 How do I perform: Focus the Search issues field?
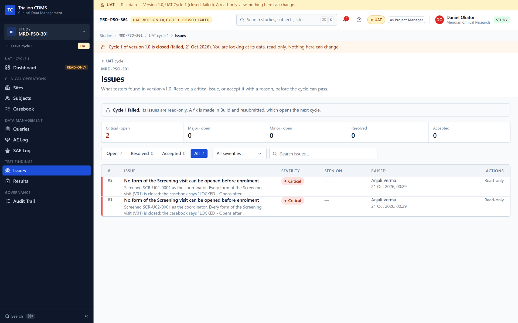point(323,153)
